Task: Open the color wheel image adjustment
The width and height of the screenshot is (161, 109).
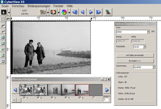Action: pos(64,12)
